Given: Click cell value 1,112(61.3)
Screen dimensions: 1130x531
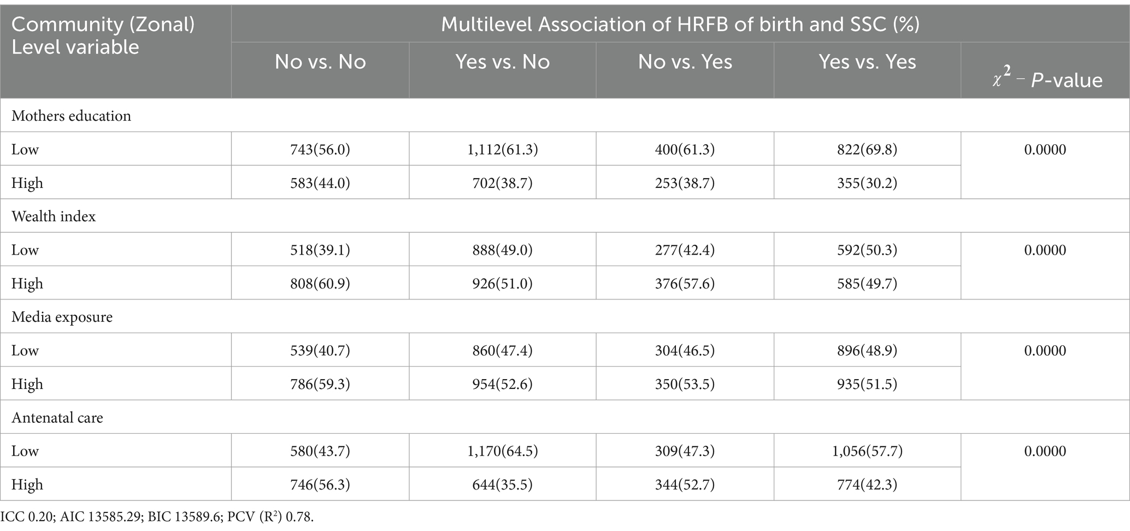Looking at the screenshot, I should click(503, 150).
